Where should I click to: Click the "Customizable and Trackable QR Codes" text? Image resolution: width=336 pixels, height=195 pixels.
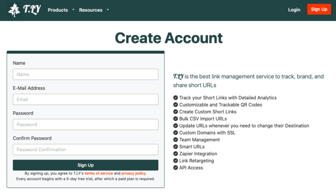click(x=220, y=105)
